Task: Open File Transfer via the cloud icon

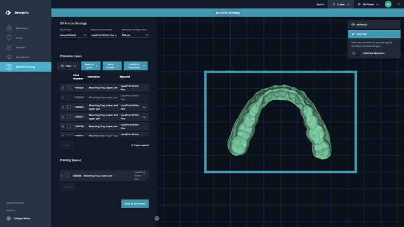Action: point(9,57)
